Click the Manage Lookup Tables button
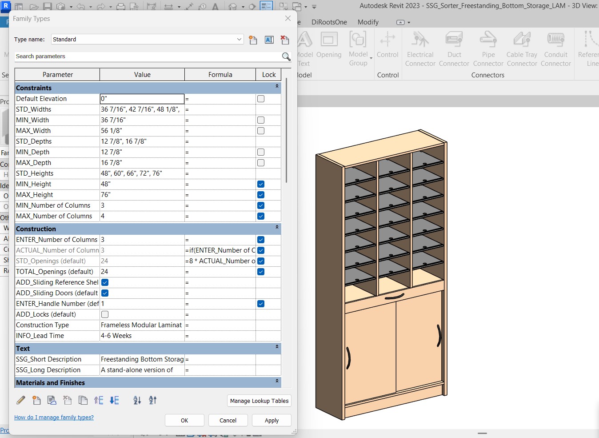599x438 pixels. point(259,401)
